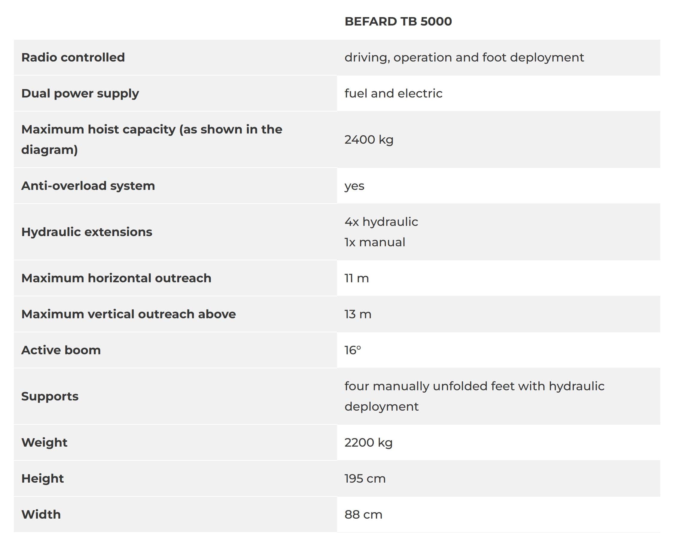Click the 88 cm width value
This screenshot has width=673, height=536.
pyautogui.click(x=363, y=514)
